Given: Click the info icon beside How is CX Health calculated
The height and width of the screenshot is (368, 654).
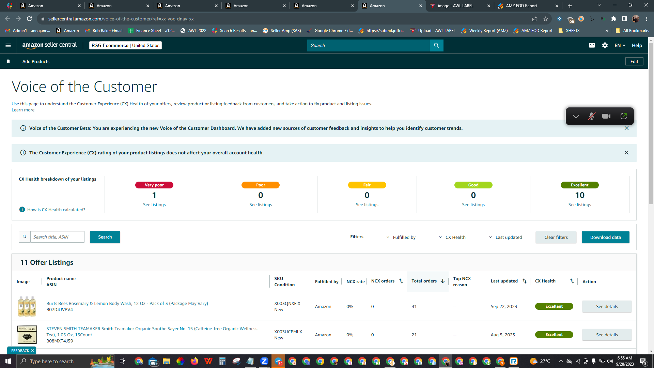Looking at the screenshot, I should click(x=22, y=210).
